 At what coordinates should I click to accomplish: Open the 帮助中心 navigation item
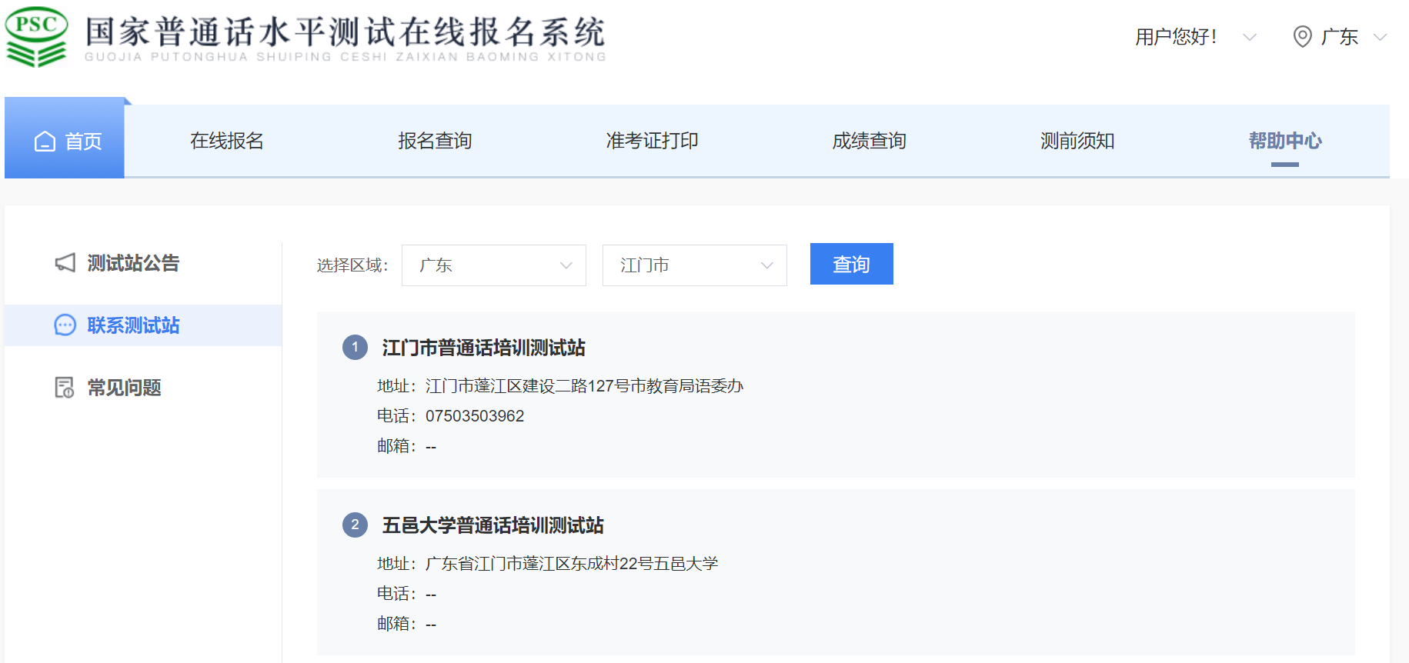coord(1284,141)
